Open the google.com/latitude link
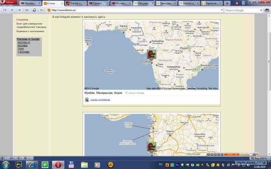 100,100
